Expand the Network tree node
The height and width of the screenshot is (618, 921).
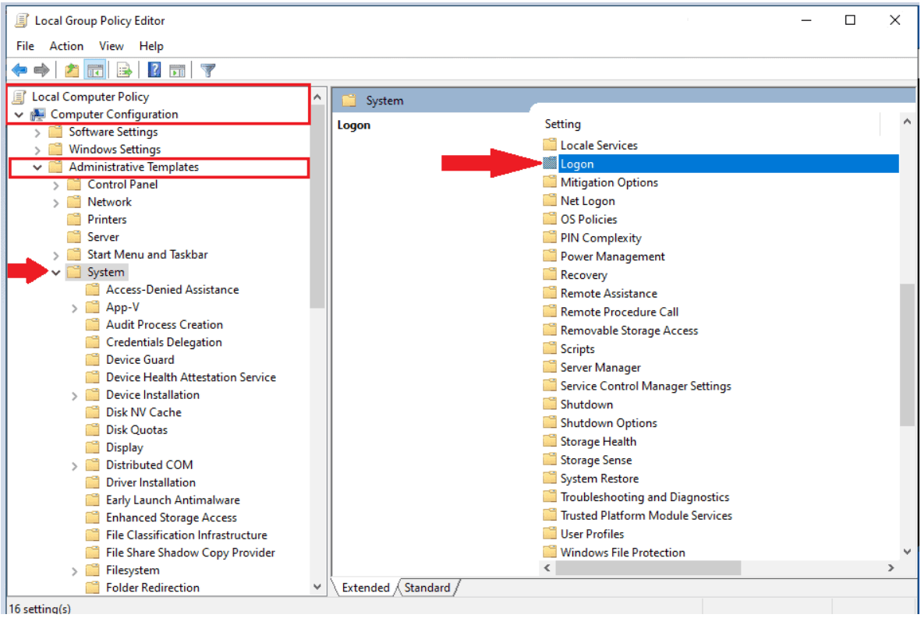pyautogui.click(x=55, y=201)
